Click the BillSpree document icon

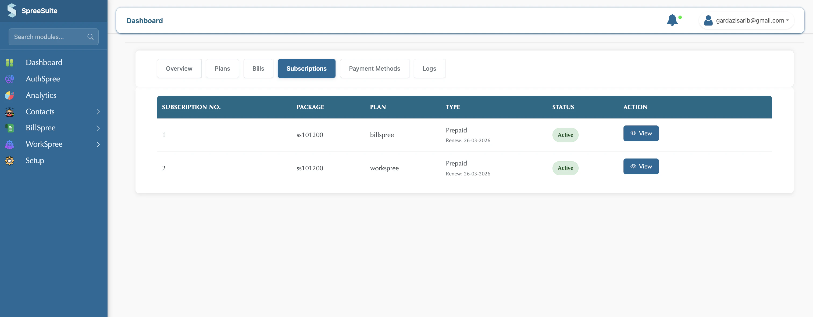[9, 128]
